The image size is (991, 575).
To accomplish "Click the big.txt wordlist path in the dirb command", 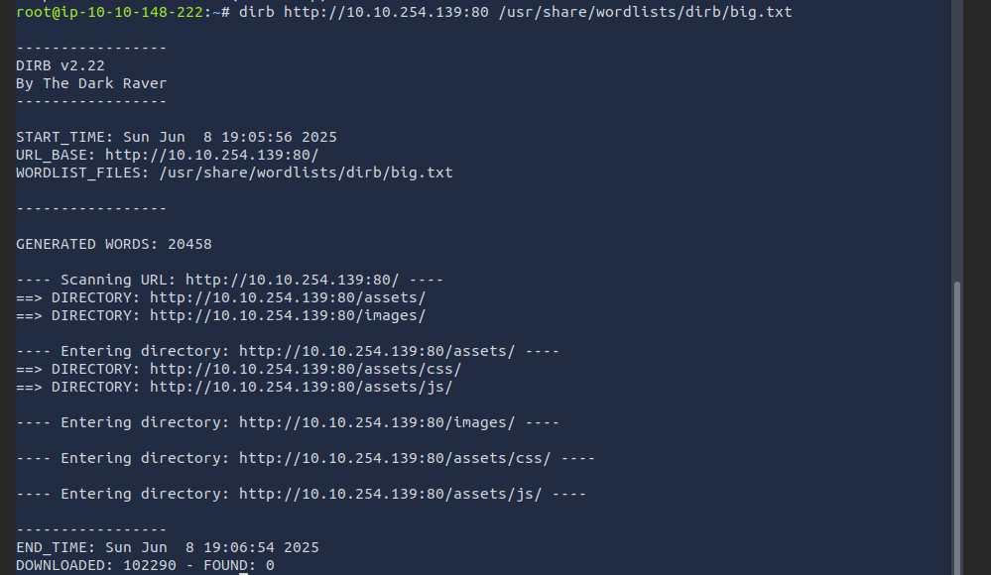I will coord(645,12).
